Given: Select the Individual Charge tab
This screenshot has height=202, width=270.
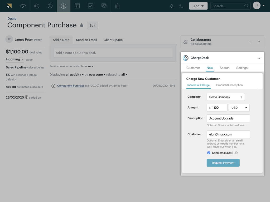Looking at the screenshot, I should 198,85.
